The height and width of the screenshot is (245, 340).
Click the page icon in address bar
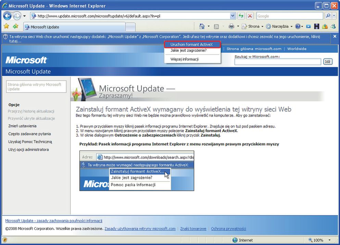click(34, 16)
